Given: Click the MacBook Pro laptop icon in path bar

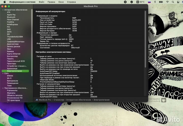Looking at the screenshot, I should click(37, 100).
